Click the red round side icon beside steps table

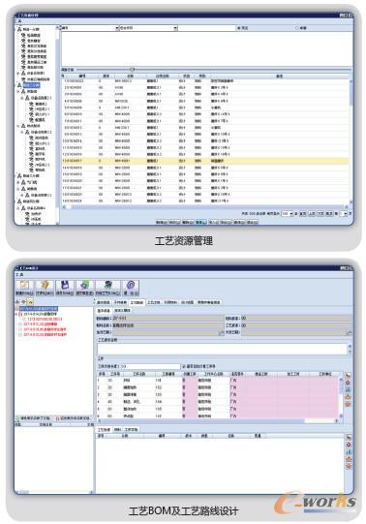(348, 383)
